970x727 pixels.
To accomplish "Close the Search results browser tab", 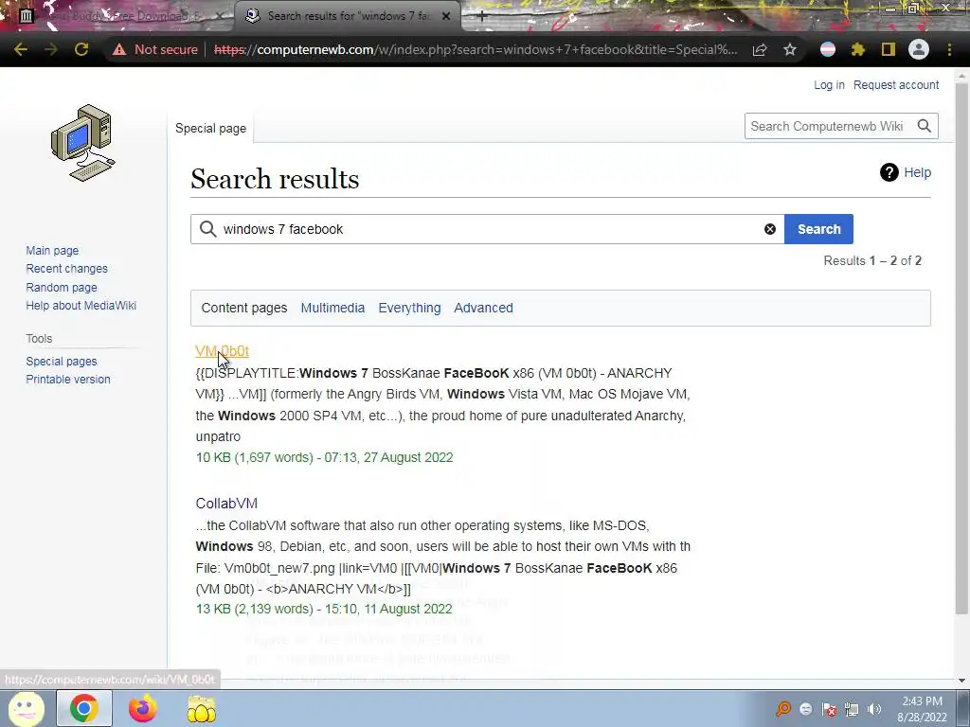I will pyautogui.click(x=446, y=16).
